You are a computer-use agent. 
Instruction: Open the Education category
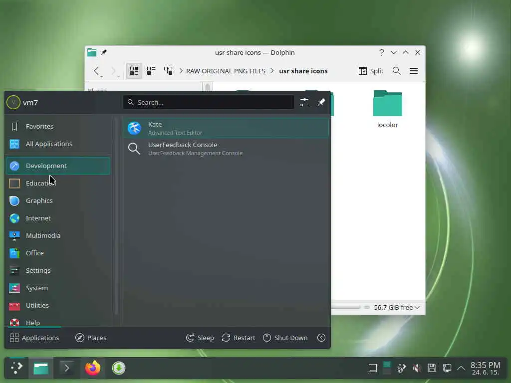tap(58, 184)
